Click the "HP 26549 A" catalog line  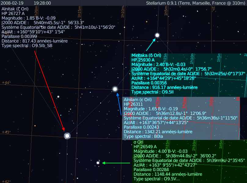point(145,147)
